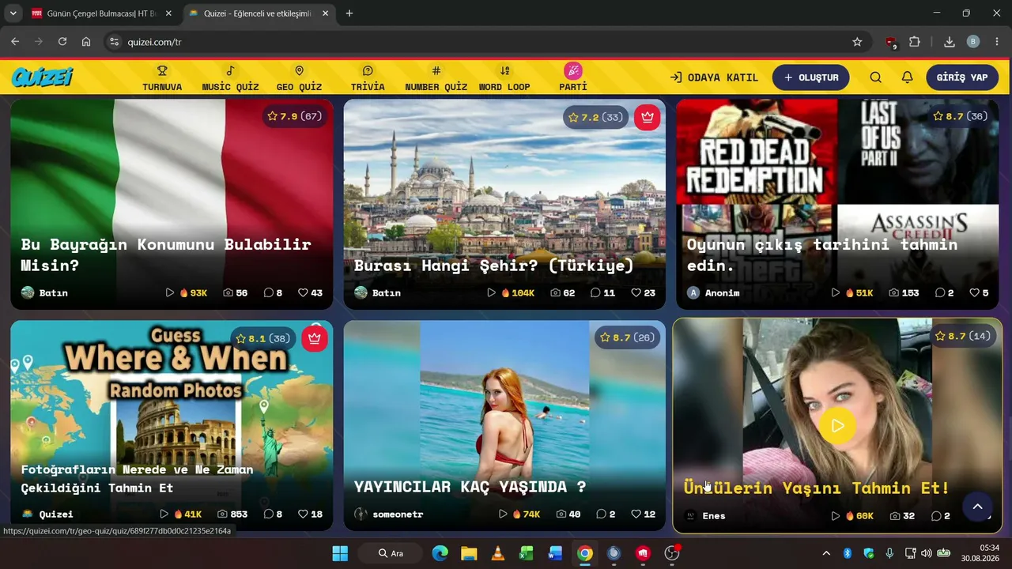Viewport: 1012px width, 569px height.
Task: Open comments on the game release quiz
Action: pyautogui.click(x=944, y=292)
